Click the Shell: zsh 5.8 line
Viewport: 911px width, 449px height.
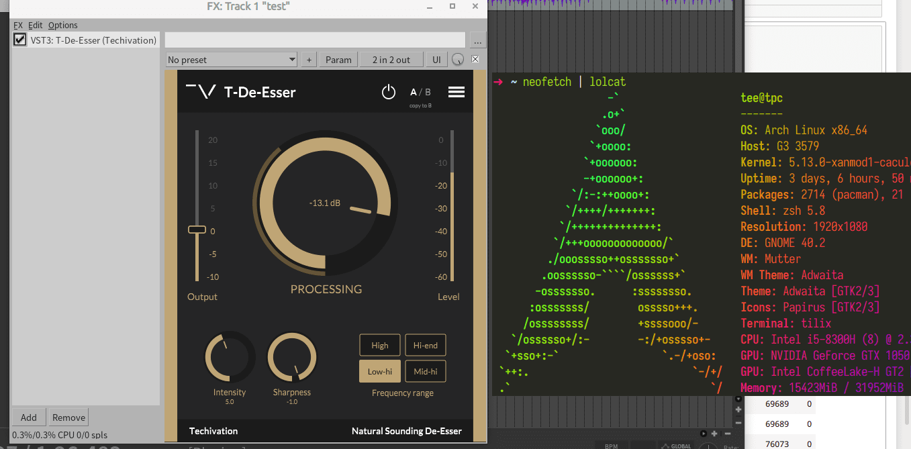point(783,211)
